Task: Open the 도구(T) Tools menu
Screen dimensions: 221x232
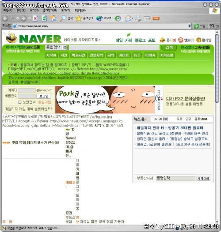Action: click(65, 11)
